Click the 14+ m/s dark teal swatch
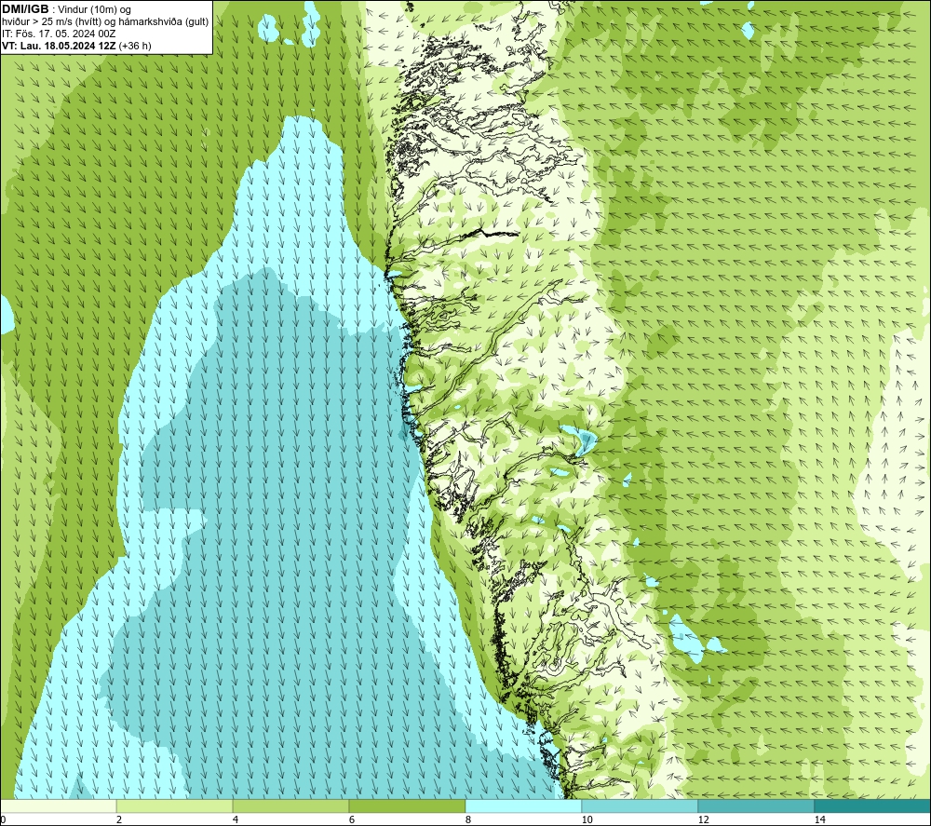 873,806
